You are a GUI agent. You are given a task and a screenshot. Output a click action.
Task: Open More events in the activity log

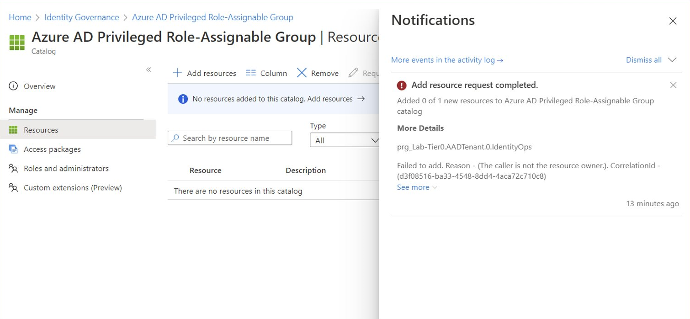point(447,60)
